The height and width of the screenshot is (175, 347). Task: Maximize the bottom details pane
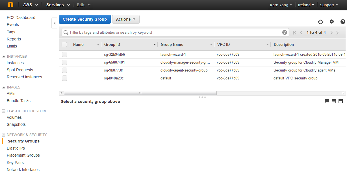(x=341, y=101)
